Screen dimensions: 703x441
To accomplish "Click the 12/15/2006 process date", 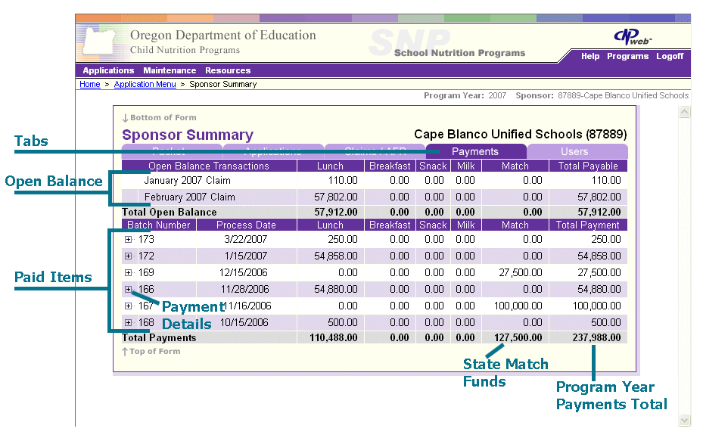I will [x=244, y=272].
